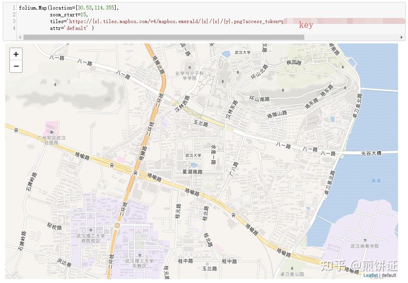Click the 'default' attribution text
408x283 pixels.
pos(389,275)
